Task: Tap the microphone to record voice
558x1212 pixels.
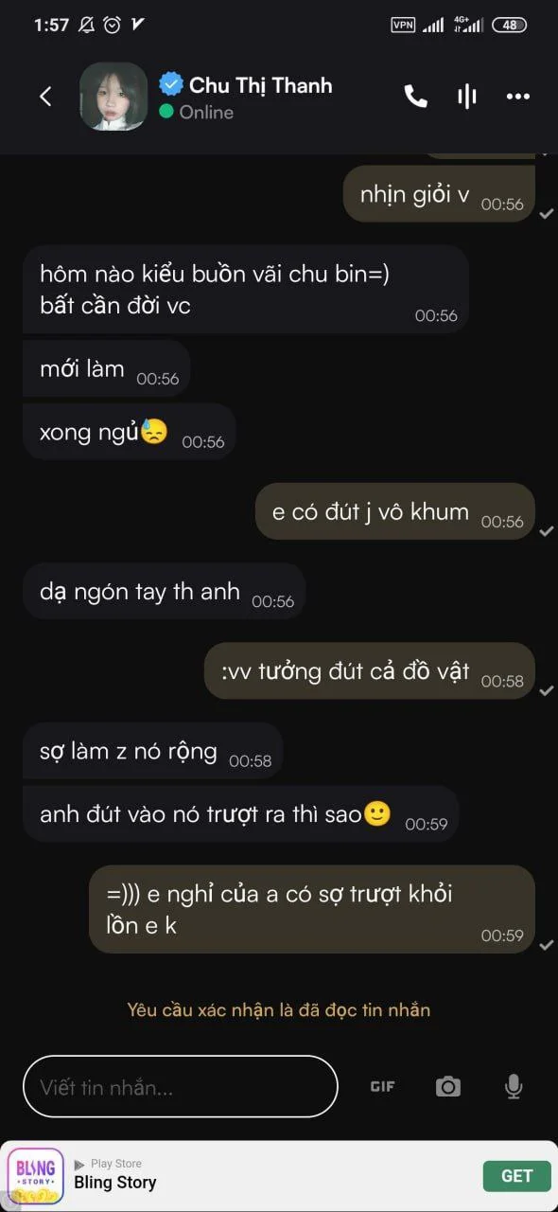Action: [514, 1087]
